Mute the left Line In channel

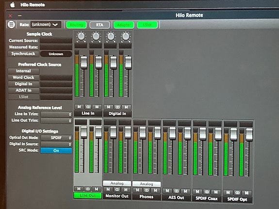[x=79, y=107]
